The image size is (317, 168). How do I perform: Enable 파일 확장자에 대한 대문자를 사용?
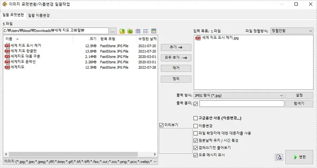(195, 133)
